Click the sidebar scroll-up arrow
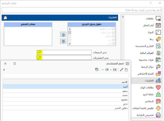Viewport: 164px width, 121px height. (123, 17)
